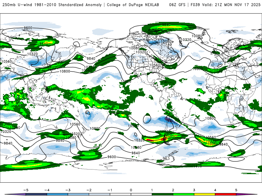Click the bright green 2 to 3 colorbar segment
Image resolution: width=262 pixels, height=196 pixels.
184,194
